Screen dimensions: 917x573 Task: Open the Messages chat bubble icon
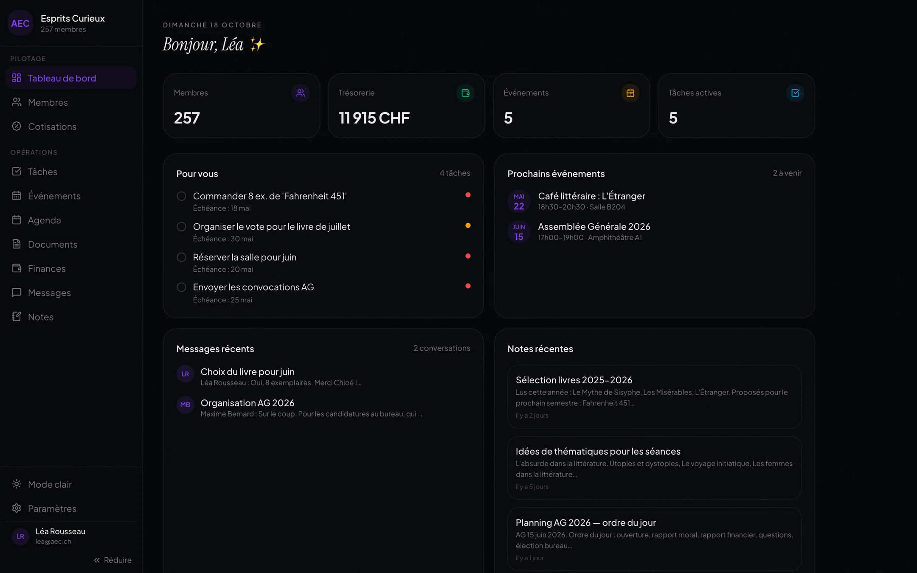click(17, 292)
